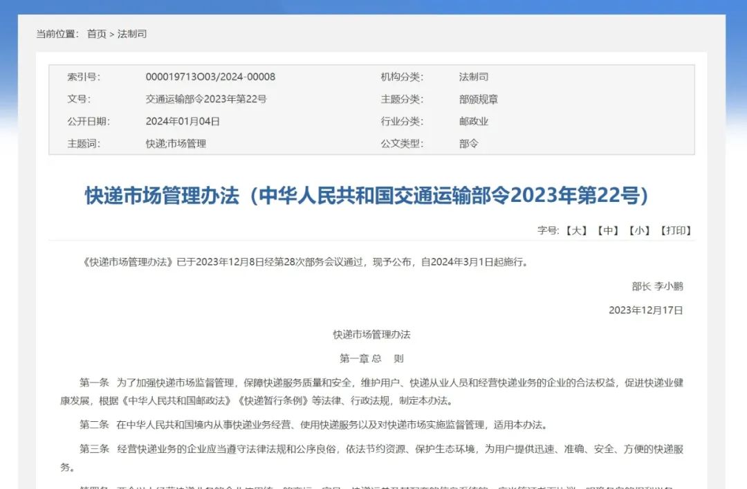This screenshot has width=747, height=489.
Task: Switch font size to 【中】
Action: [x=608, y=230]
